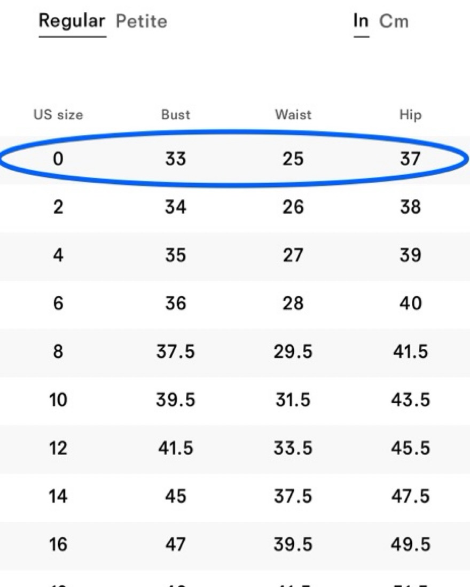This screenshot has width=470, height=587.
Task: Select the US size 10 row label
Action: [x=58, y=400]
